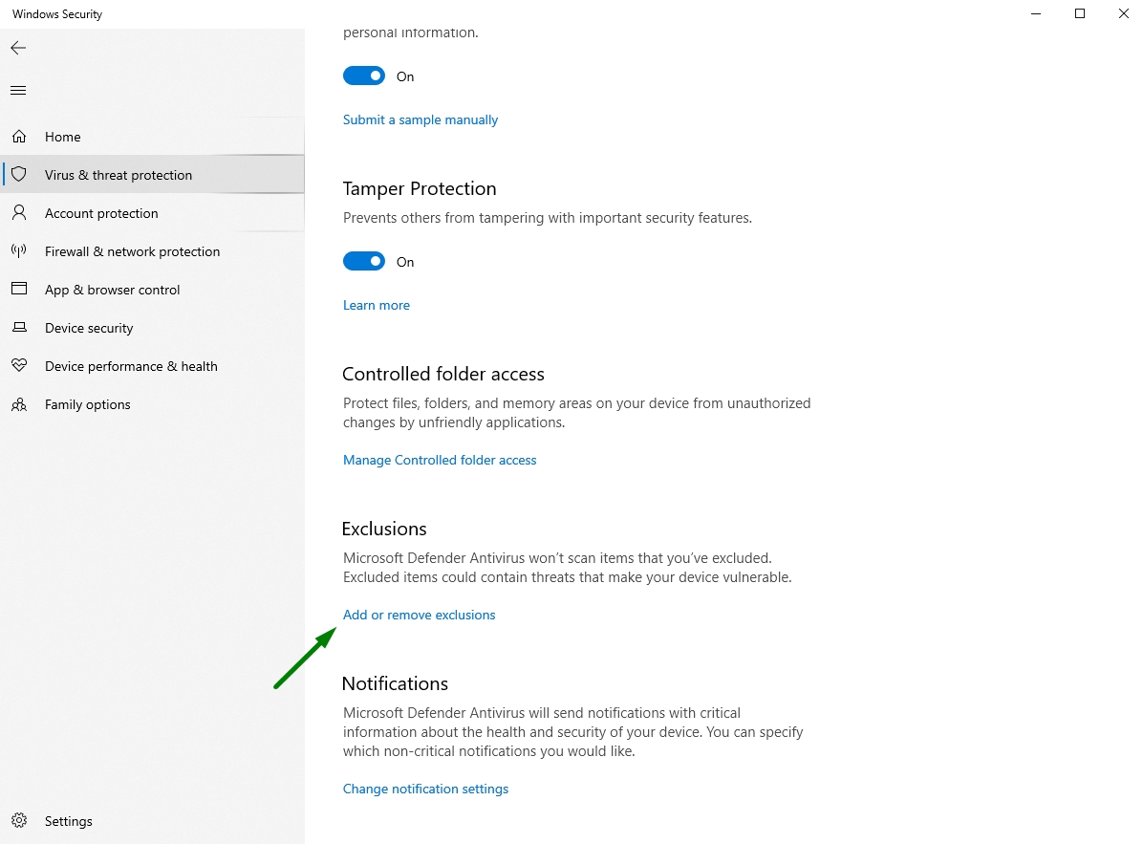Open App & browser control
The height and width of the screenshot is (844, 1143).
coord(152,290)
